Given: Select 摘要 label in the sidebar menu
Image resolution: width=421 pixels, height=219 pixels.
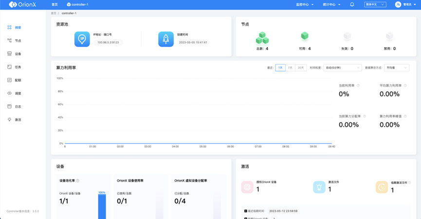Looking at the screenshot, I should point(18,28).
